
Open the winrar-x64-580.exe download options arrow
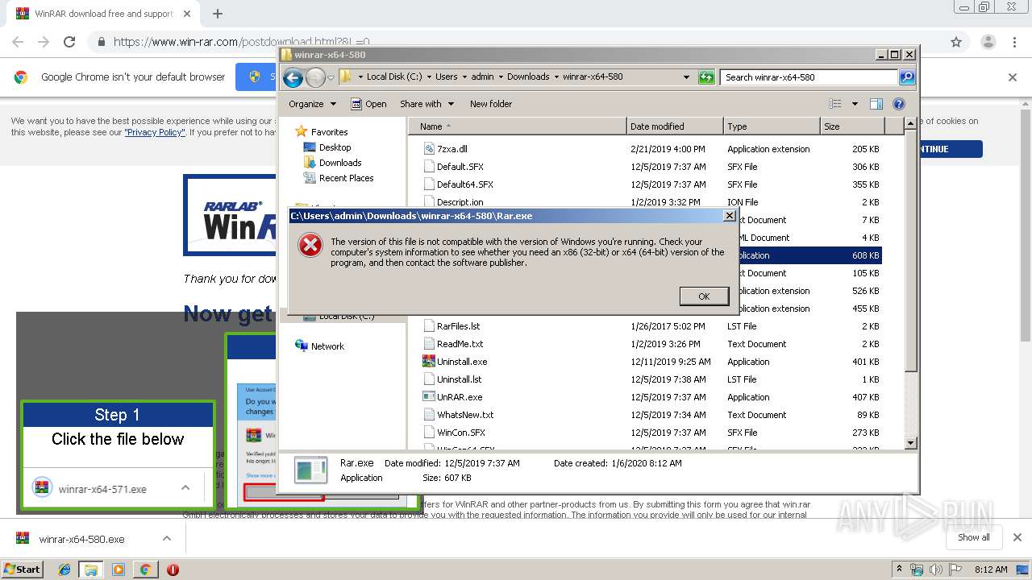pyautogui.click(x=167, y=539)
